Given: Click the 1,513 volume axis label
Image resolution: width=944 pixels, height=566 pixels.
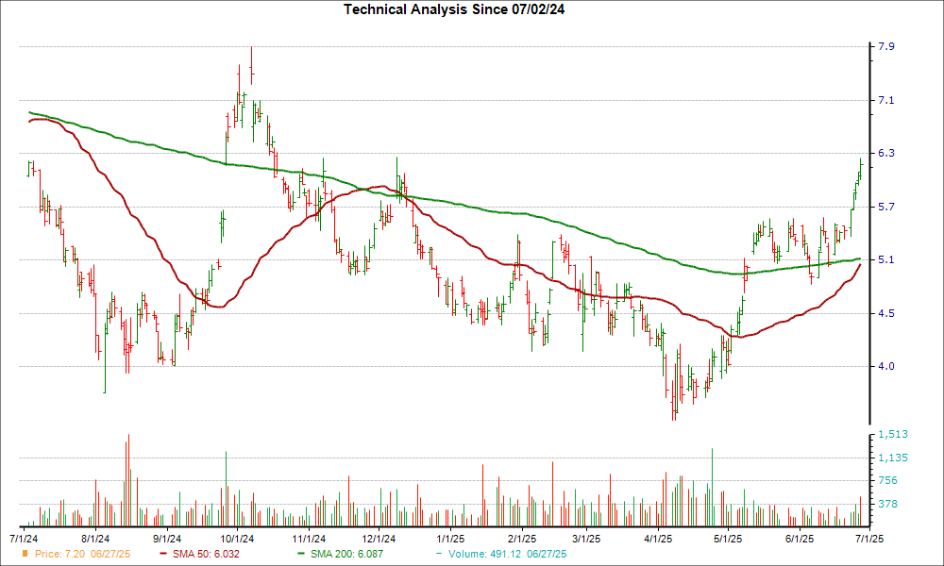Looking at the screenshot, I should [x=893, y=434].
